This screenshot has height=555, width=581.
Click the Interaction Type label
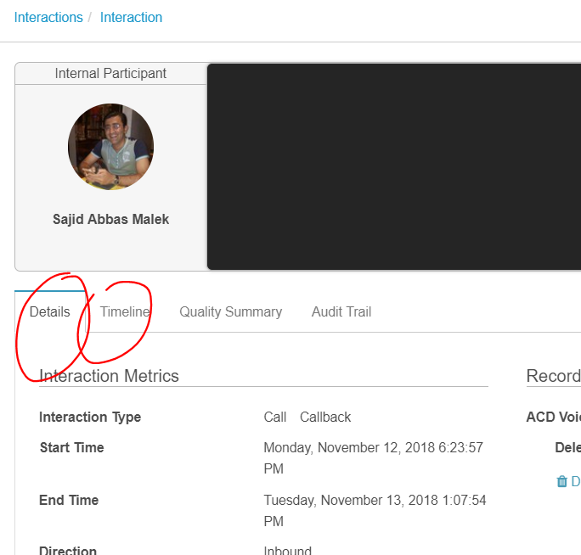pyautogui.click(x=90, y=417)
